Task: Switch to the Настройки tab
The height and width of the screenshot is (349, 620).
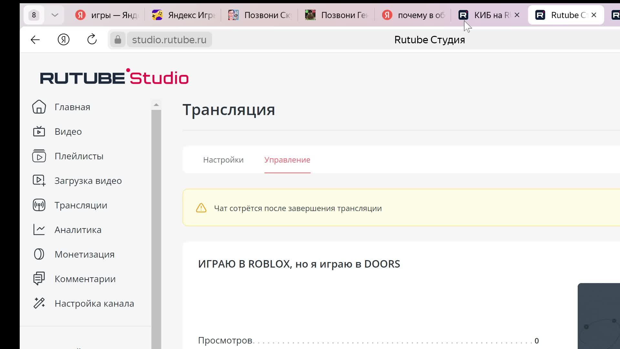Action: (223, 160)
